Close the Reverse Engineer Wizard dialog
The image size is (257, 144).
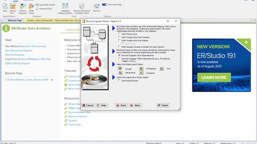point(176,21)
